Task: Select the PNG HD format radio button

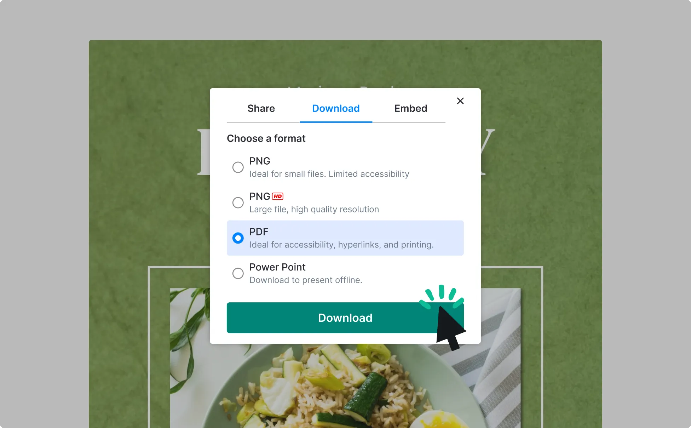Action: click(x=237, y=202)
